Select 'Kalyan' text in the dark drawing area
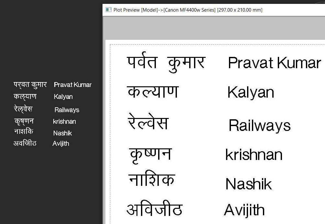 (63, 97)
